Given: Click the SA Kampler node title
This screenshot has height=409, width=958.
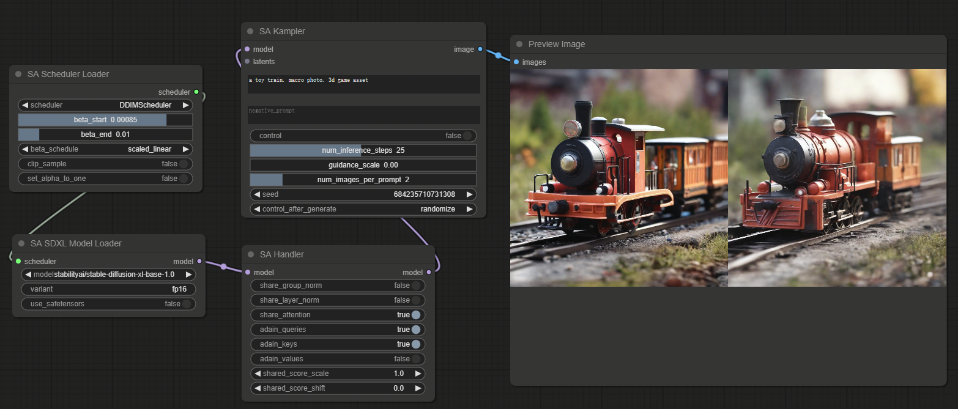Looking at the screenshot, I should [x=282, y=31].
